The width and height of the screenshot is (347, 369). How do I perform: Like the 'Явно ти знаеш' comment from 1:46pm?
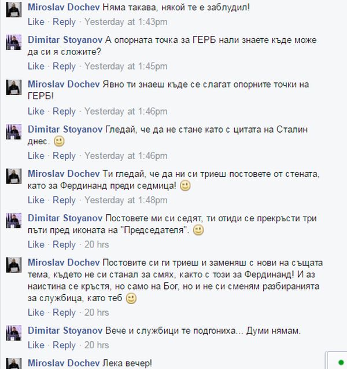point(36,111)
